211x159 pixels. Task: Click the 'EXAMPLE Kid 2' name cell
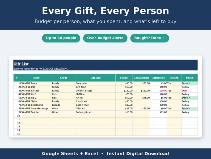coord(36,98)
